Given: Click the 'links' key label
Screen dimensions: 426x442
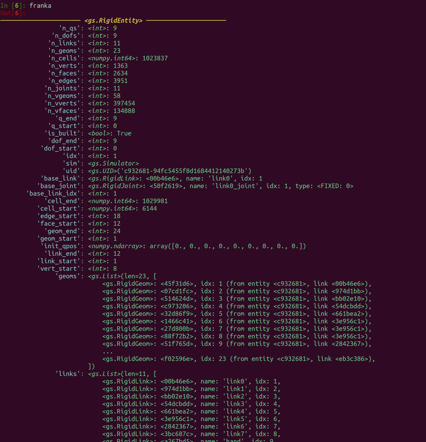Looking at the screenshot, I should tap(68, 374).
